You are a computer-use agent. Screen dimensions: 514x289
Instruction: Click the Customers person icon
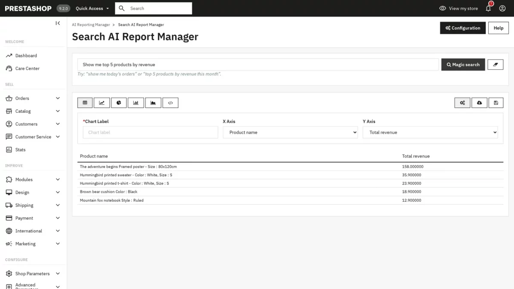9,124
